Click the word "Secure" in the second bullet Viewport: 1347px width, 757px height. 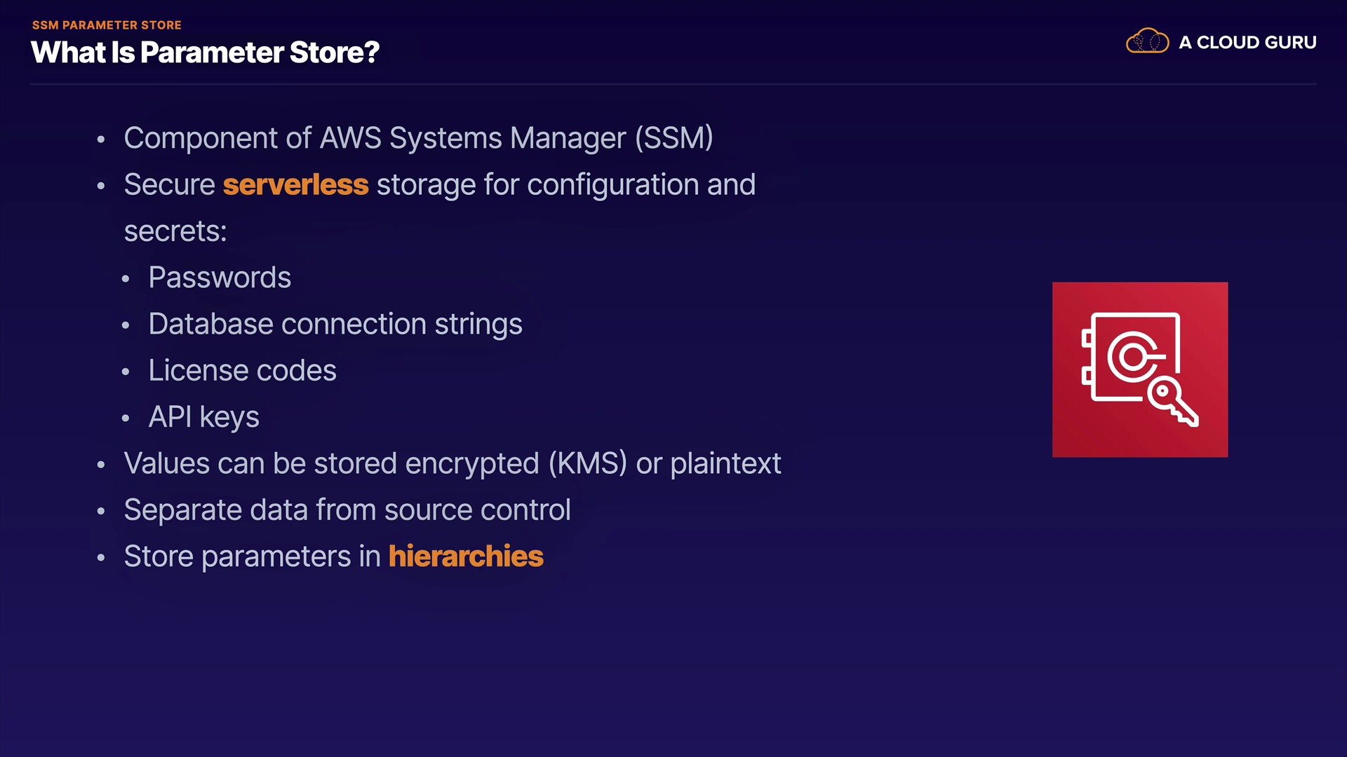click(169, 185)
